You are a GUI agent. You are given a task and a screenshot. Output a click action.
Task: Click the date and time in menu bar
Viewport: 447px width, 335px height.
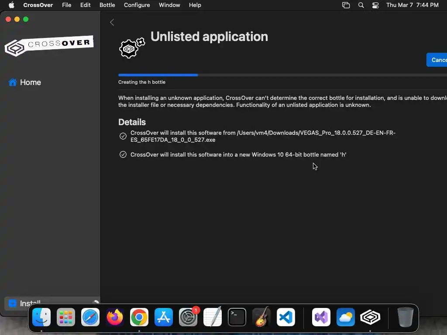pos(412,5)
